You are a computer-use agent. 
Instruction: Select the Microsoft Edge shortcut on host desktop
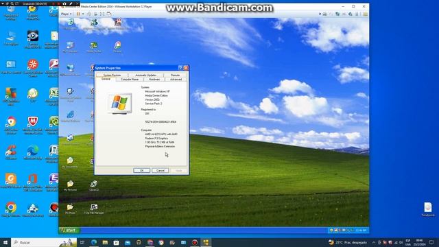tap(33, 153)
